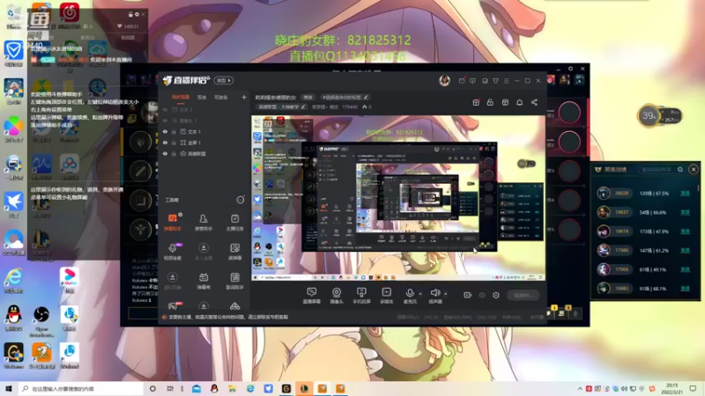Click the taskbar search box
Screen dimensions: 705x396
81,388
